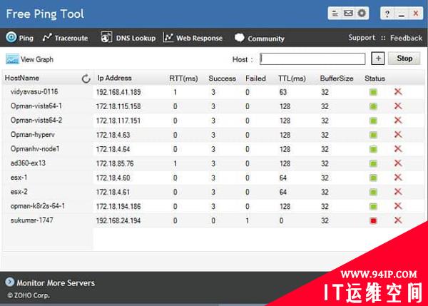Remove host esx-2 with red X

pyautogui.click(x=398, y=192)
